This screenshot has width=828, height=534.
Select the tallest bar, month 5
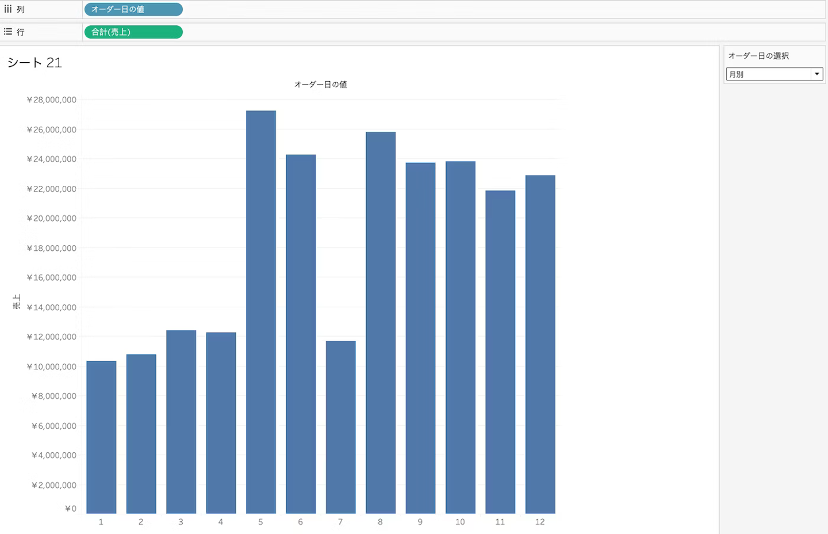pos(261,312)
